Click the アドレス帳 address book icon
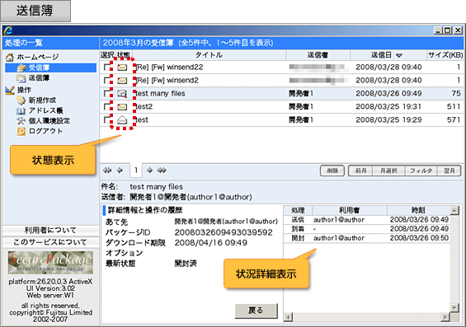This screenshot has height=327, width=466. click(21, 110)
